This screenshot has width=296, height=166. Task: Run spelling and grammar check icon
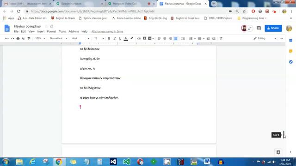coord(24,38)
